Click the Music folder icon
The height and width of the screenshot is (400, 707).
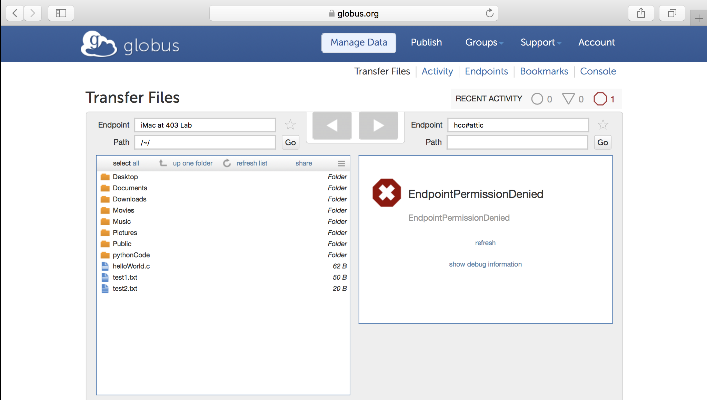105,222
